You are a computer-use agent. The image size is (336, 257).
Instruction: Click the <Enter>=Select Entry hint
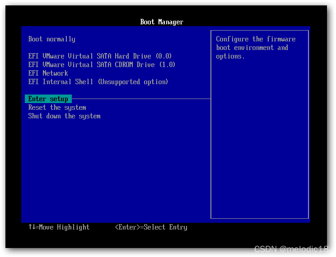(x=151, y=227)
